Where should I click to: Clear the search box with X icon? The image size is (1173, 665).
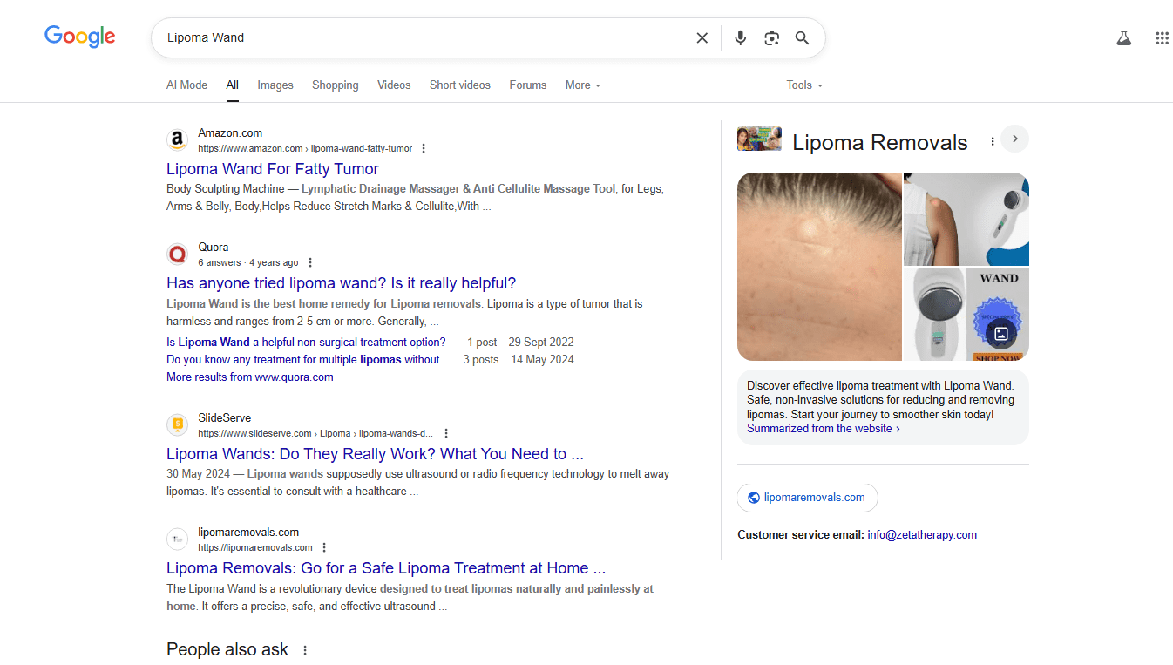tap(702, 38)
